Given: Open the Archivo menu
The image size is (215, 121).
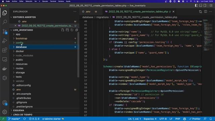Looking at the screenshot, I should pyautogui.click(x=14, y=1).
